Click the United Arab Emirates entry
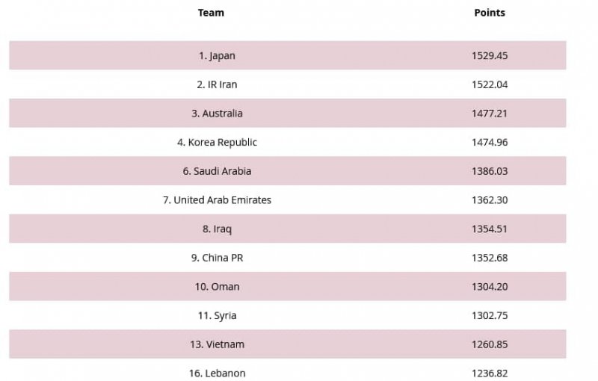 click(217, 200)
